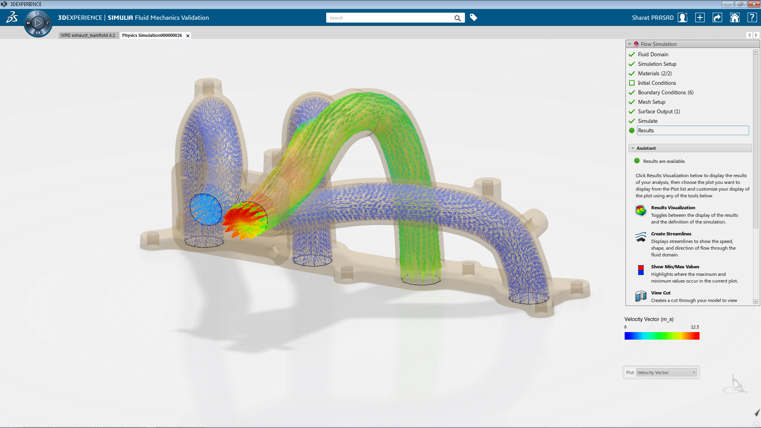The width and height of the screenshot is (761, 428).
Task: Switch to WPD exhaust_manifold A.1 tab
Action: click(88, 35)
